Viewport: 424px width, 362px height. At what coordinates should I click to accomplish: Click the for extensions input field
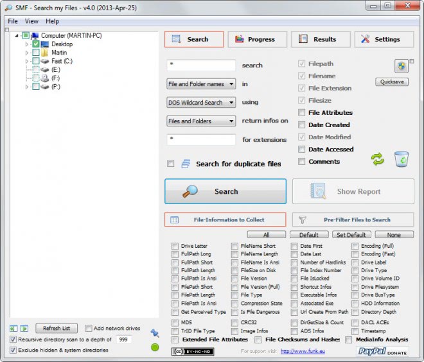(201, 140)
